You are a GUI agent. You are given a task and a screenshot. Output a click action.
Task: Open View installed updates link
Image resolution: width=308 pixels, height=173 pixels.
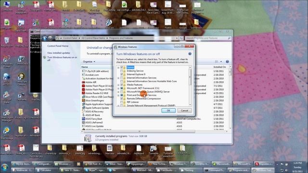[x=59, y=53]
